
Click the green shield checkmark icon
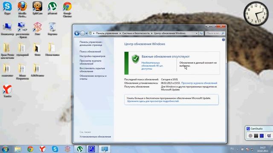point(135,59)
